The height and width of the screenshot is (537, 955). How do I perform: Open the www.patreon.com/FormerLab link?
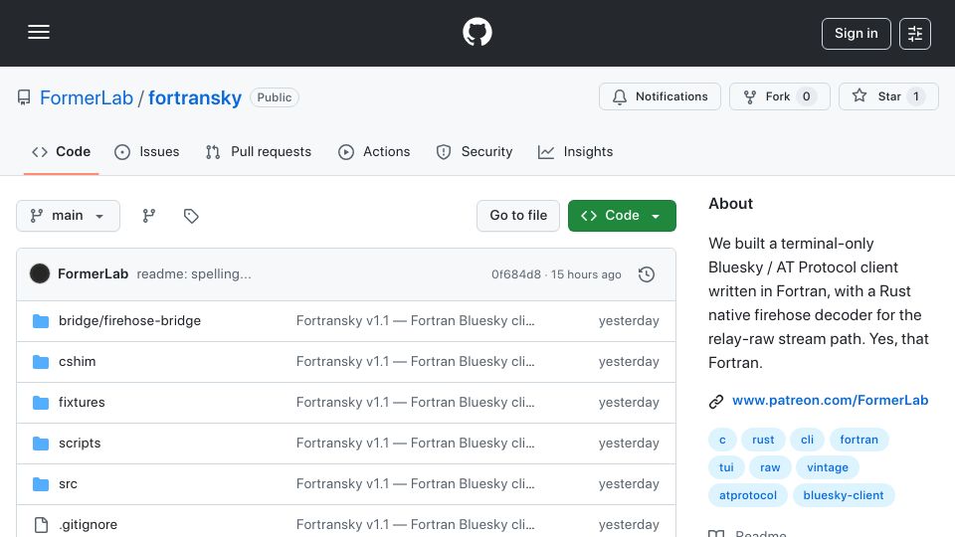pos(830,400)
